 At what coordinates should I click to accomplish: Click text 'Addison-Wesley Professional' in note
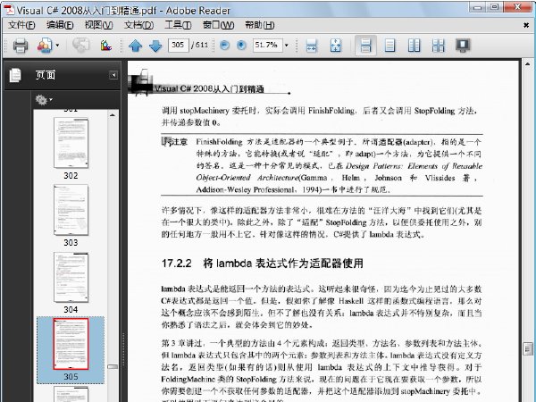pyautogui.click(x=245, y=189)
